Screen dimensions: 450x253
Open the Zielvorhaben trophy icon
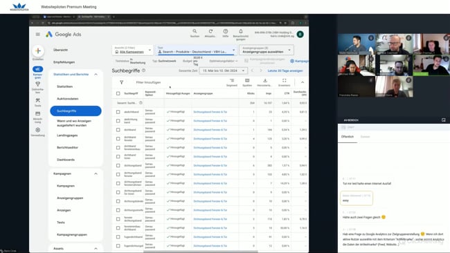(37, 84)
